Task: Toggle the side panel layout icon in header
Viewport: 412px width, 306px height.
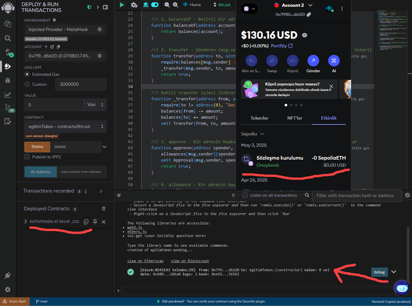Action: [x=105, y=7]
